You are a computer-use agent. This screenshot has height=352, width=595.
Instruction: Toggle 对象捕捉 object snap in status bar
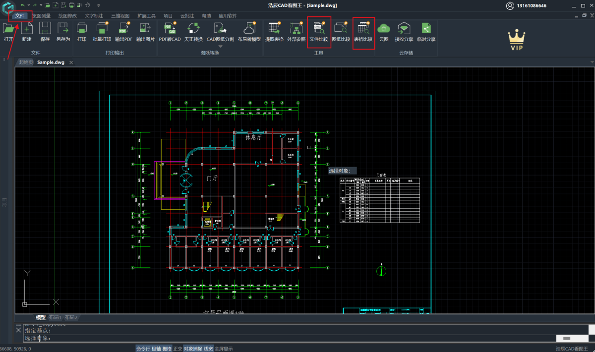pyautogui.click(x=192, y=349)
